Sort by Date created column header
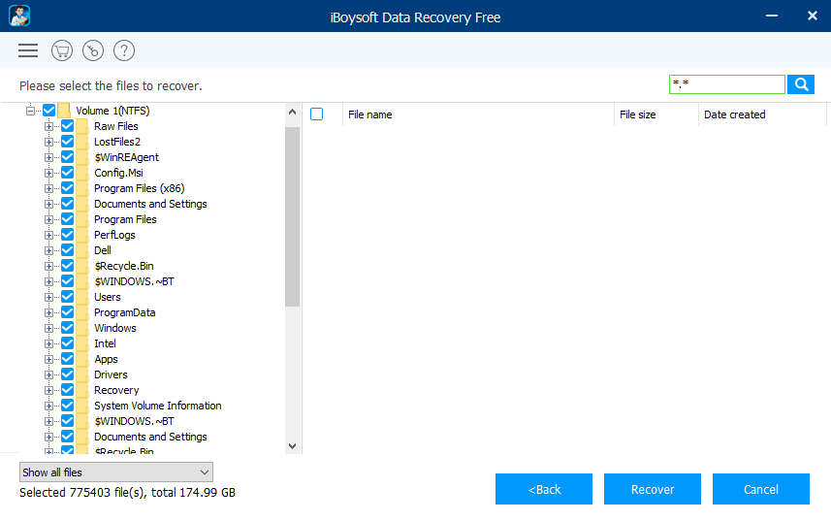Screen dimensions: 831x521 click(734, 114)
